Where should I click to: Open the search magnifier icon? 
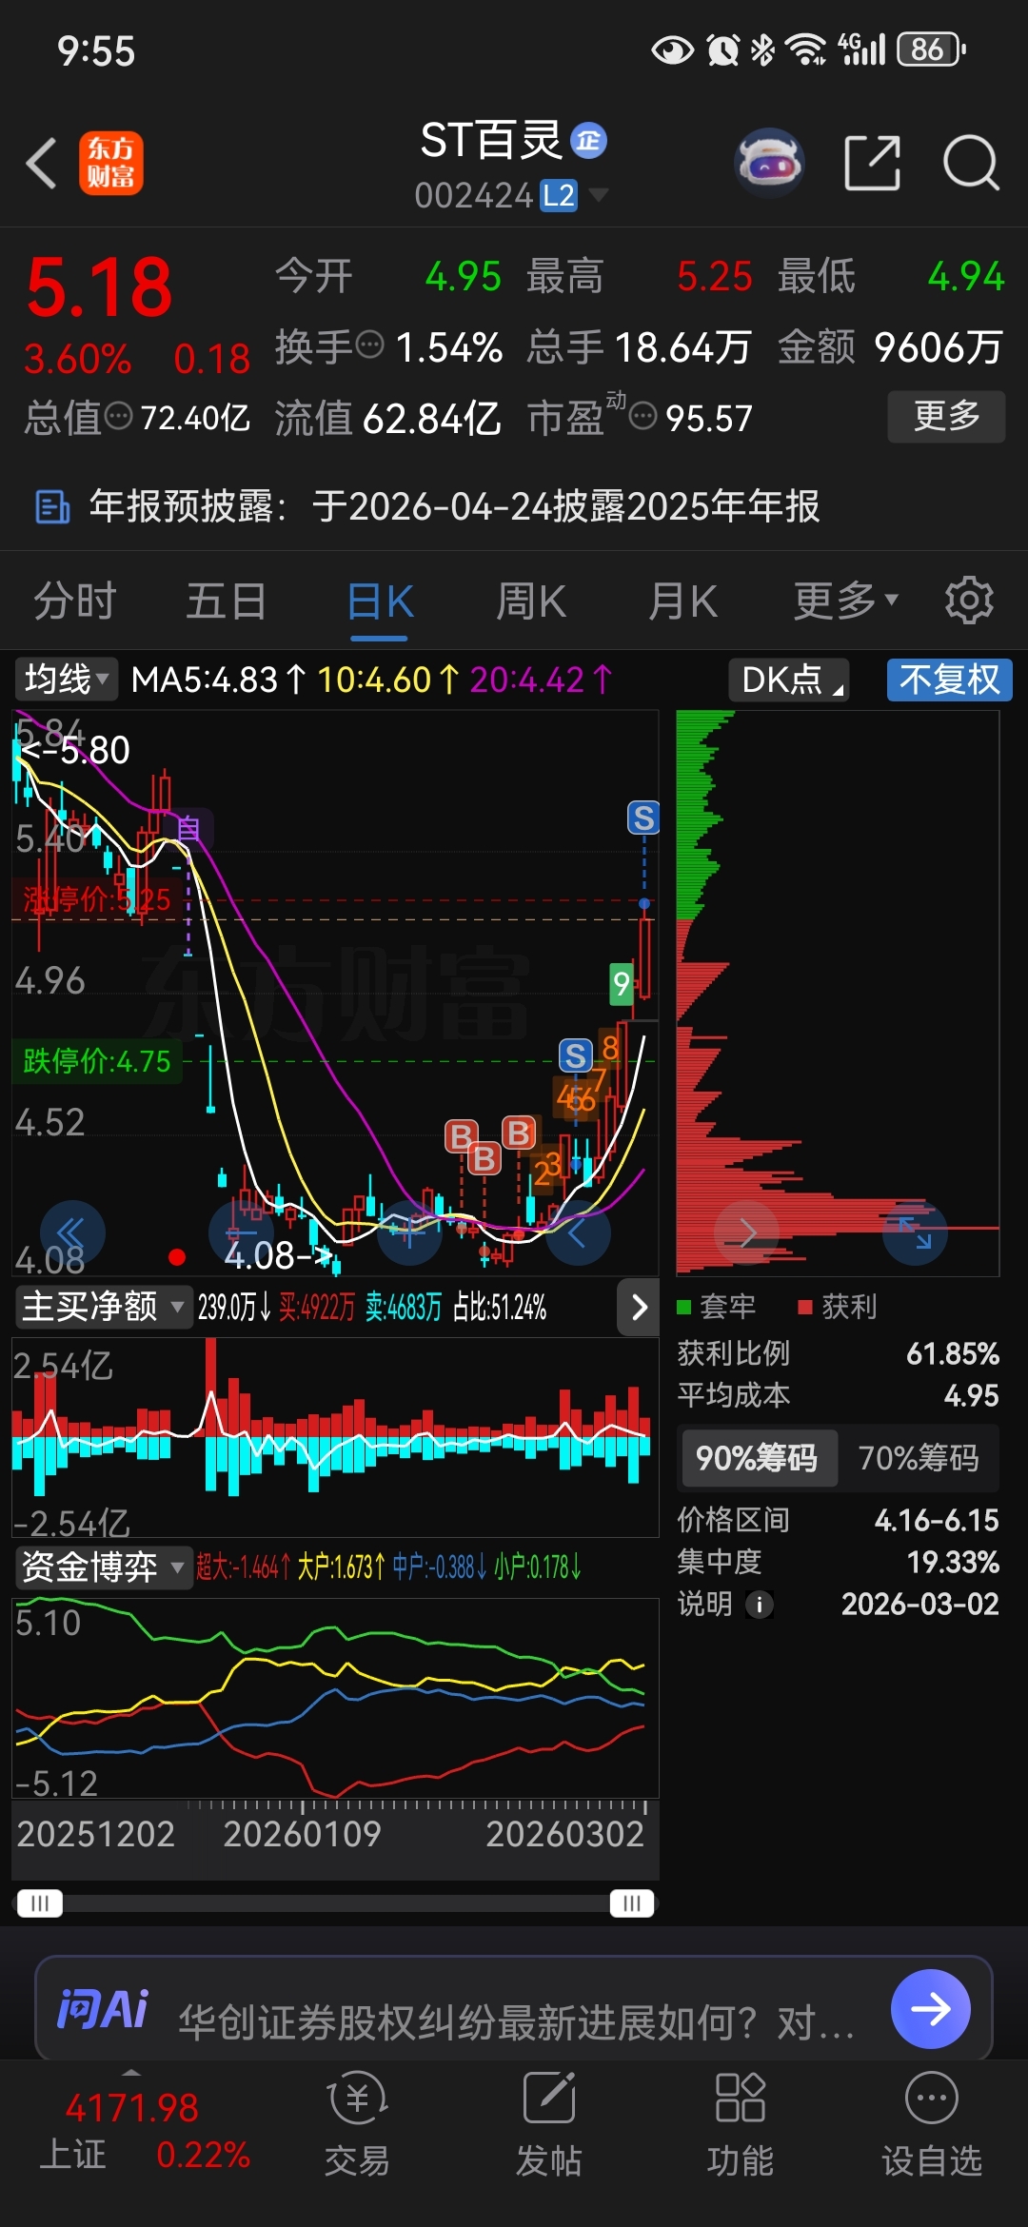click(970, 163)
